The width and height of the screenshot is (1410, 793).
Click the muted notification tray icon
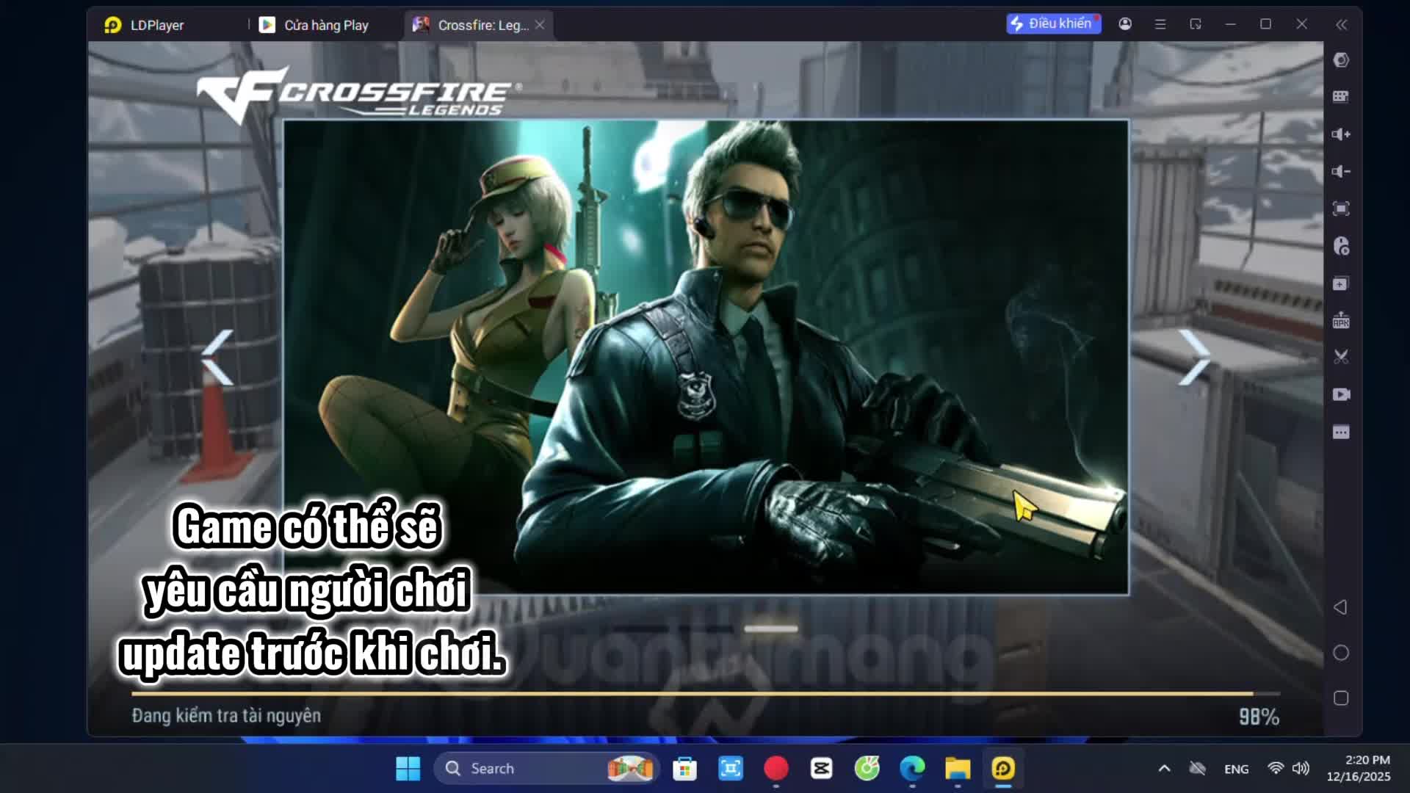point(1198,769)
